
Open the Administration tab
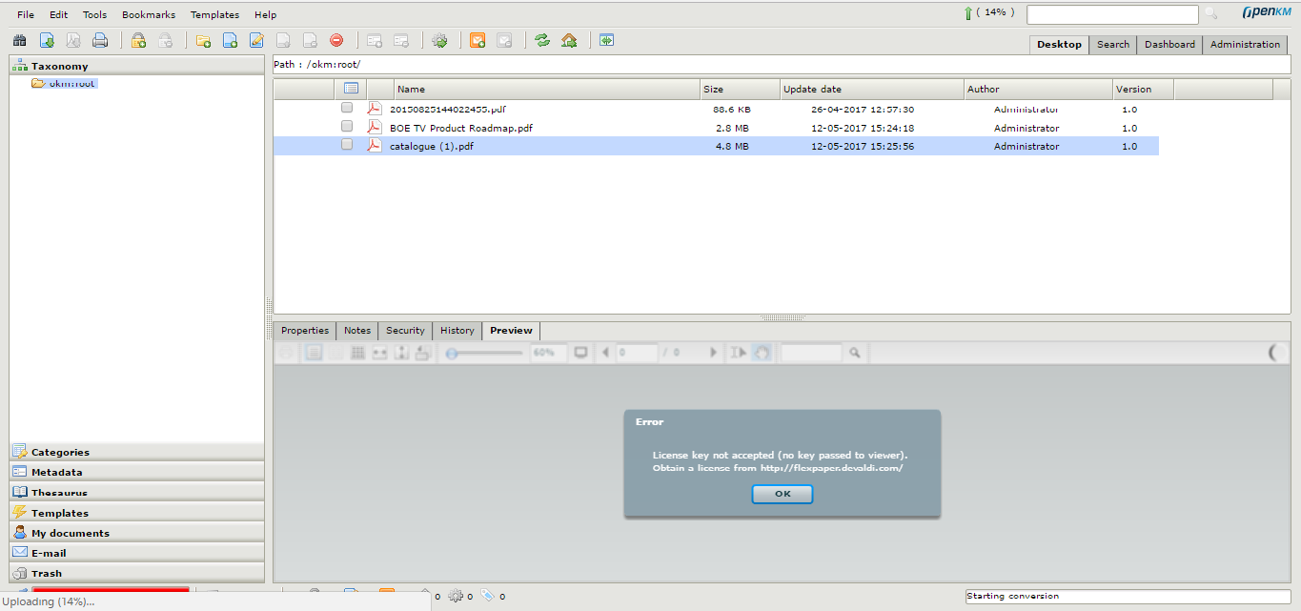tap(1245, 45)
